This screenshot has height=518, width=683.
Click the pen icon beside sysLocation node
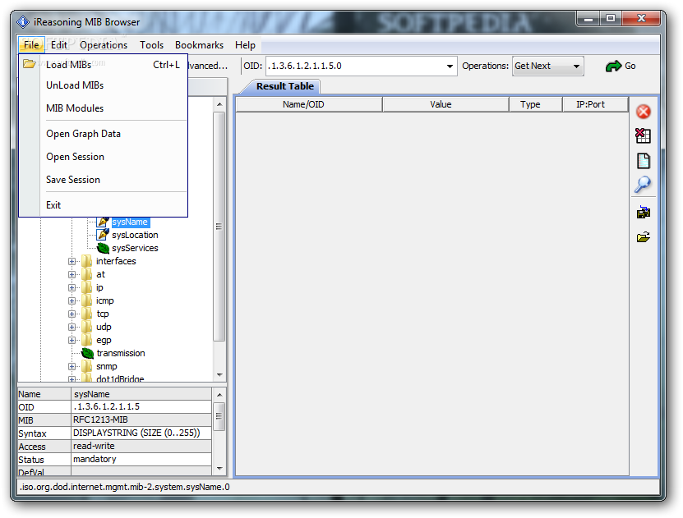103,235
